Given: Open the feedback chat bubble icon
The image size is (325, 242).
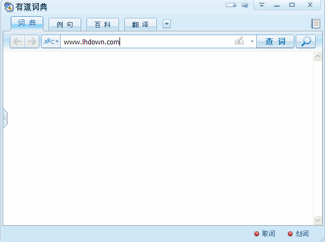Looking at the screenshot, I should 245,5.
